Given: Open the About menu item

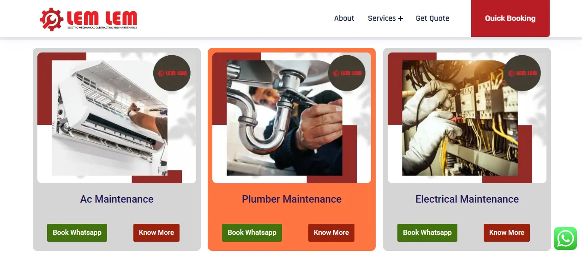Looking at the screenshot, I should (344, 18).
